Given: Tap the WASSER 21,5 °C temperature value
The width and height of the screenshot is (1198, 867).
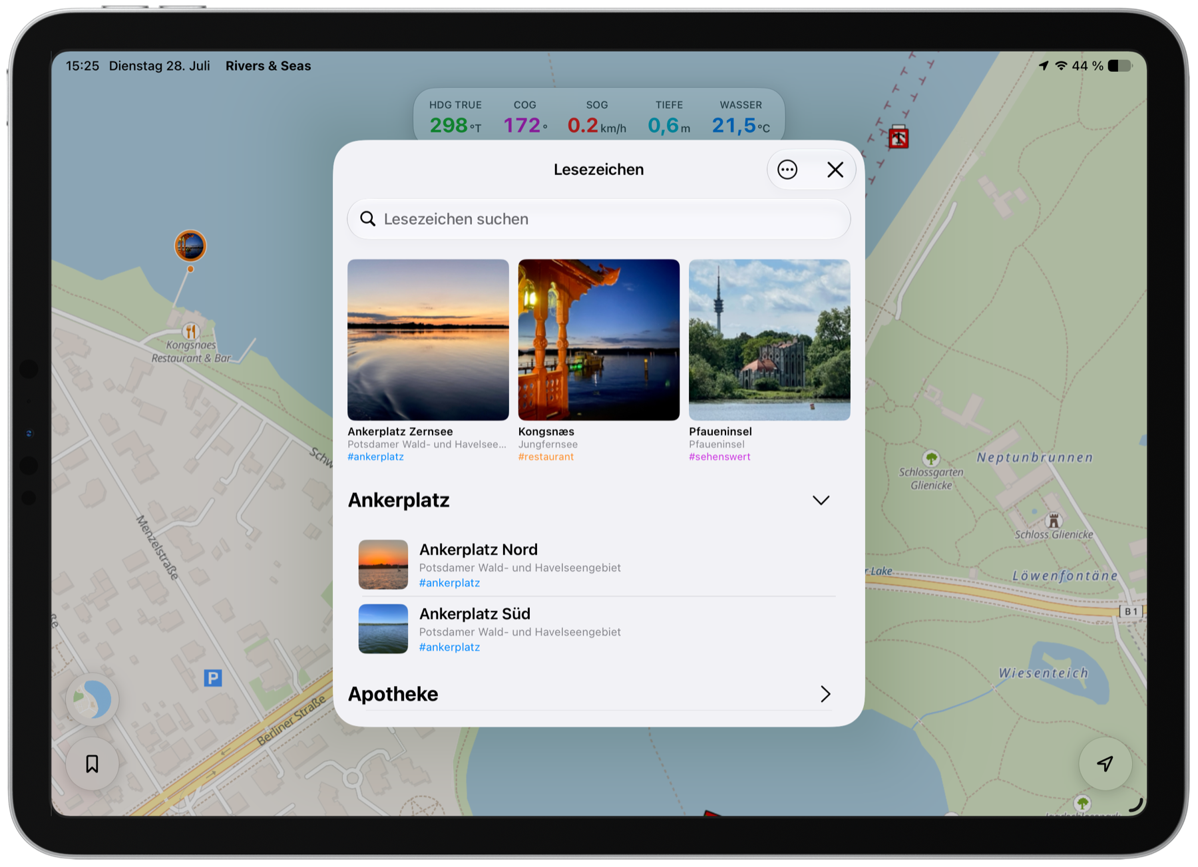Looking at the screenshot, I should click(741, 125).
